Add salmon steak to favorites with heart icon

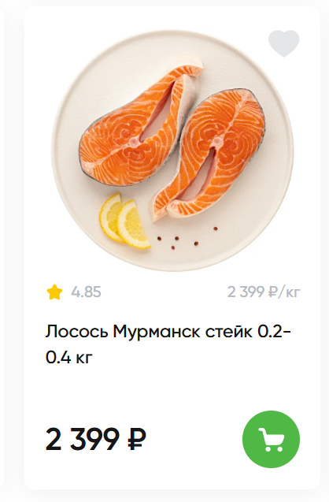[283, 43]
